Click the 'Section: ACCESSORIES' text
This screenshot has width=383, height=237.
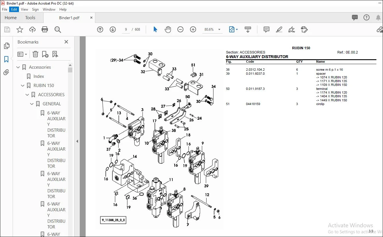246,52
